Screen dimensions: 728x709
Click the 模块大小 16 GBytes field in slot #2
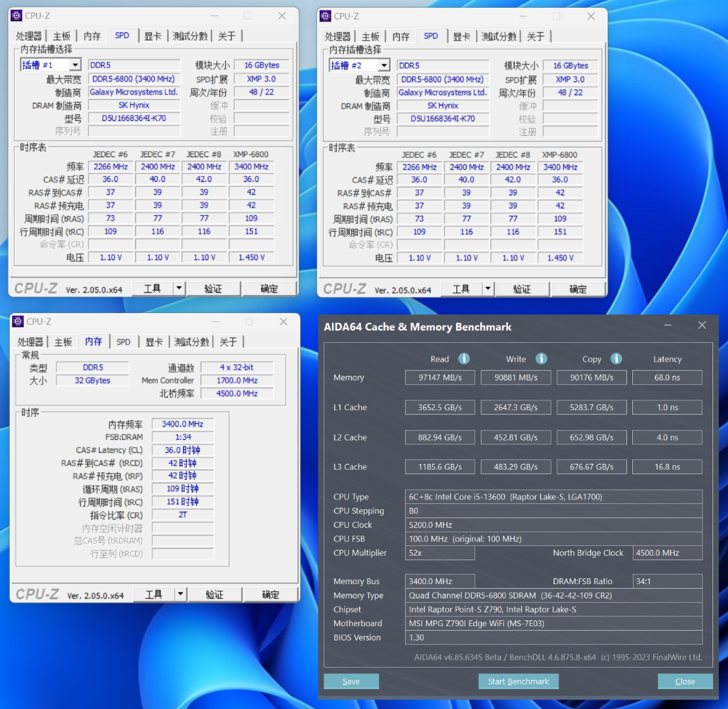pos(571,65)
